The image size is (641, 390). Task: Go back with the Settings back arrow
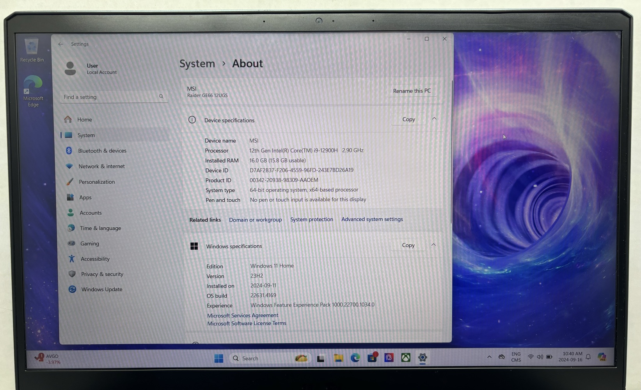60,44
